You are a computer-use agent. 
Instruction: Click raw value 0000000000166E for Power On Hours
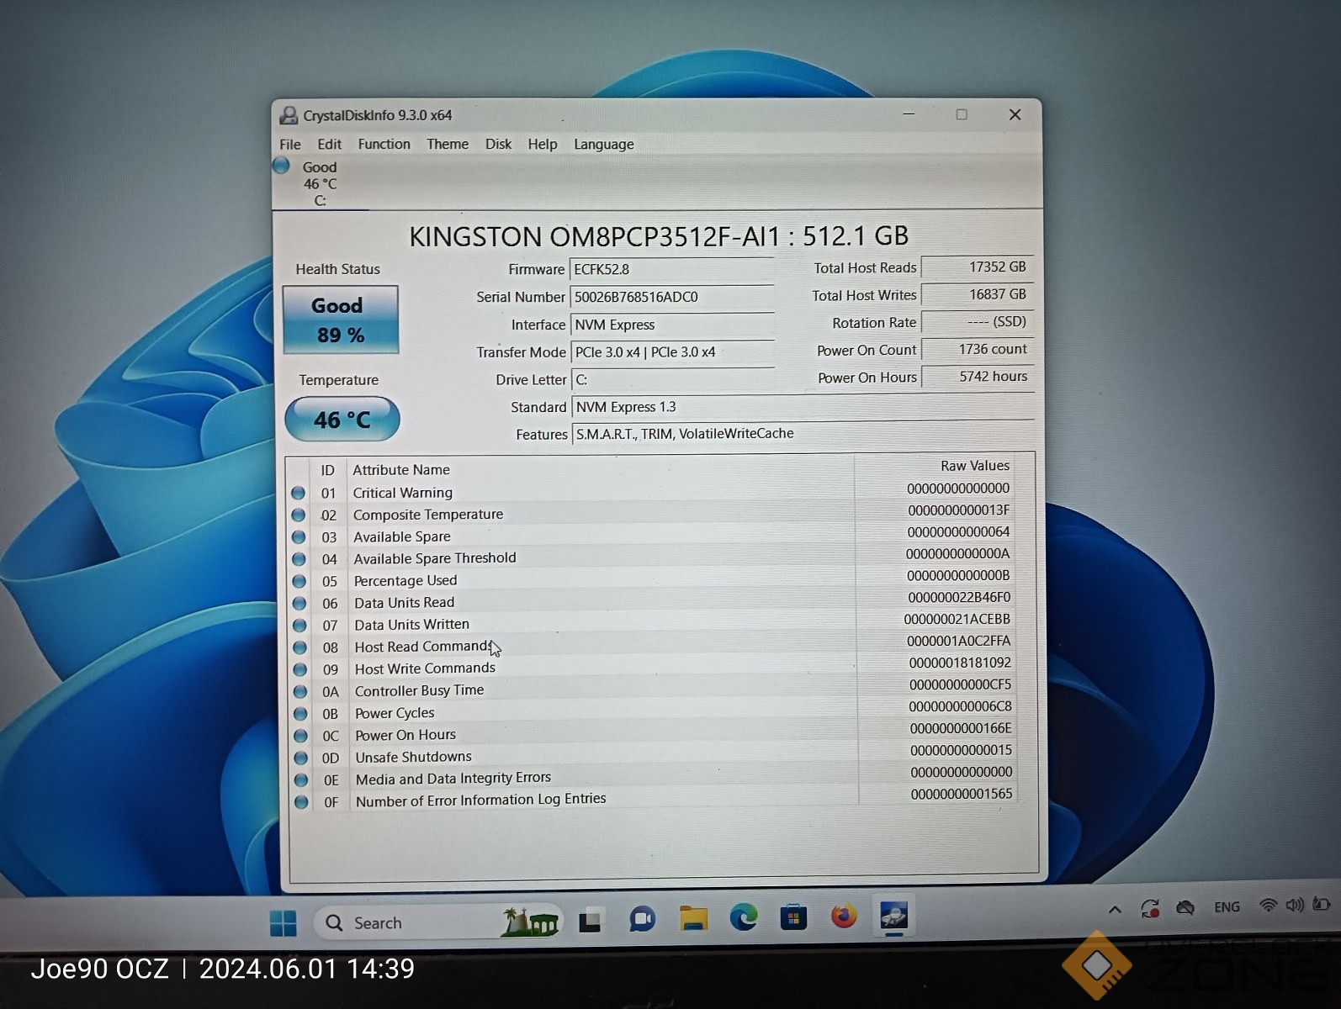pyautogui.click(x=961, y=728)
